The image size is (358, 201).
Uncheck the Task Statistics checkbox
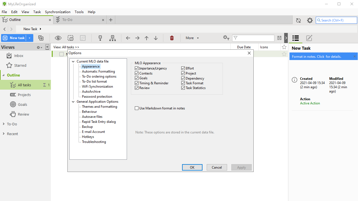[183, 88]
